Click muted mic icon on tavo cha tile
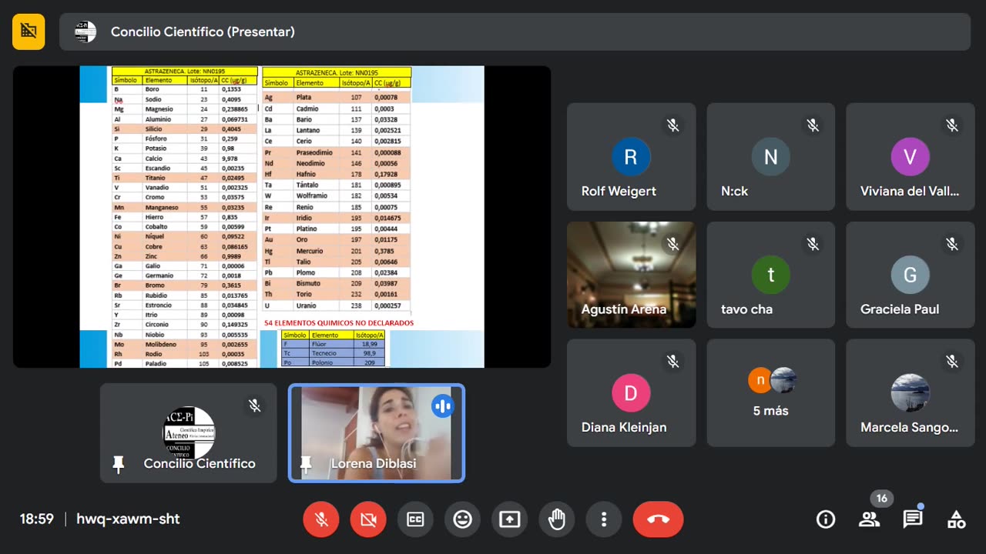Image resolution: width=986 pixels, height=554 pixels. tap(813, 243)
